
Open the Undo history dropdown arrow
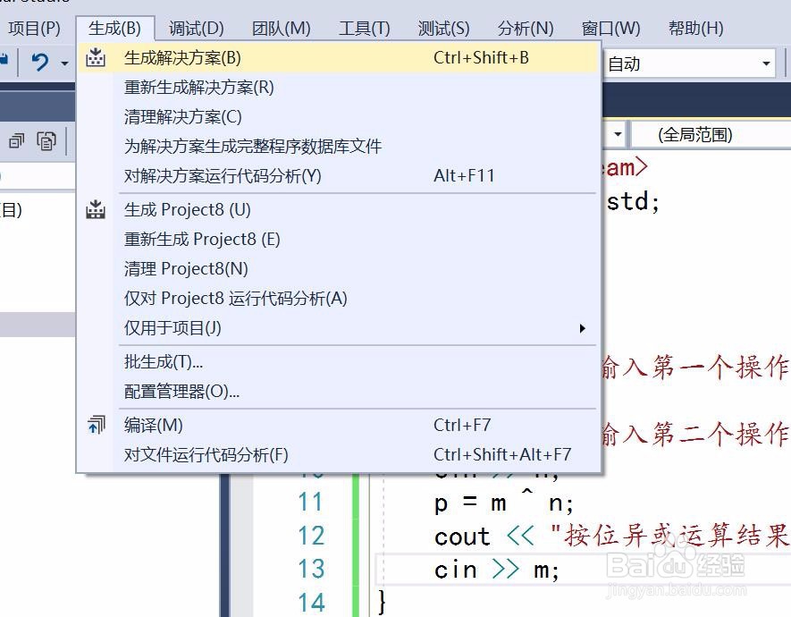point(64,63)
